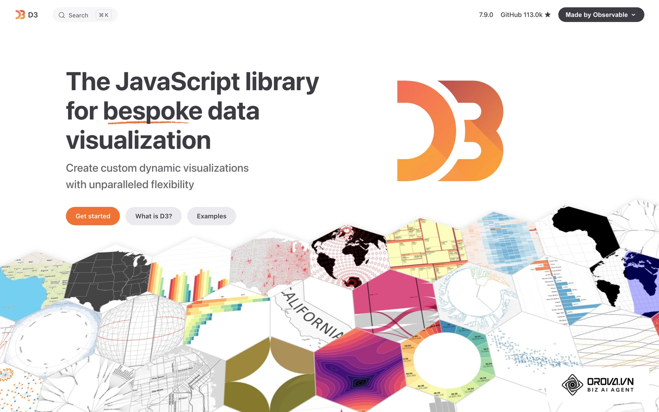Click the What is D3? button
The image size is (659, 412).
click(x=154, y=216)
